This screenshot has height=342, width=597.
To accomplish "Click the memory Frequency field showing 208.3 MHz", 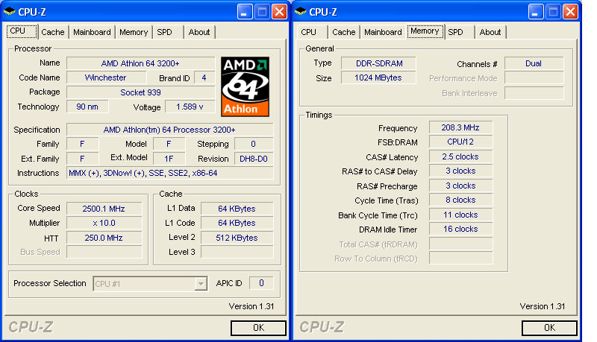I will tap(460, 128).
